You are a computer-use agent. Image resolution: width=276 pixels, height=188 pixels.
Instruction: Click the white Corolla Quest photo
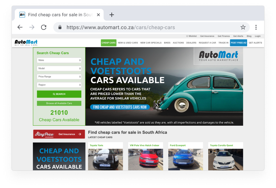(226, 160)
